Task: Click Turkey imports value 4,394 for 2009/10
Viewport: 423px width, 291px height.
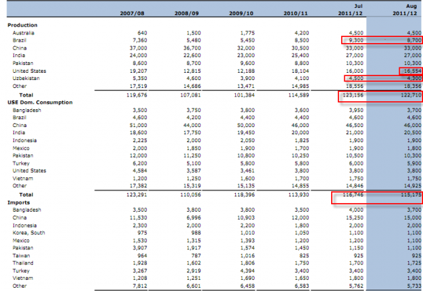Action: pyautogui.click(x=247, y=270)
